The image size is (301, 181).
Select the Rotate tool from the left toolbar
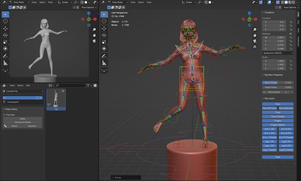pos(104,35)
